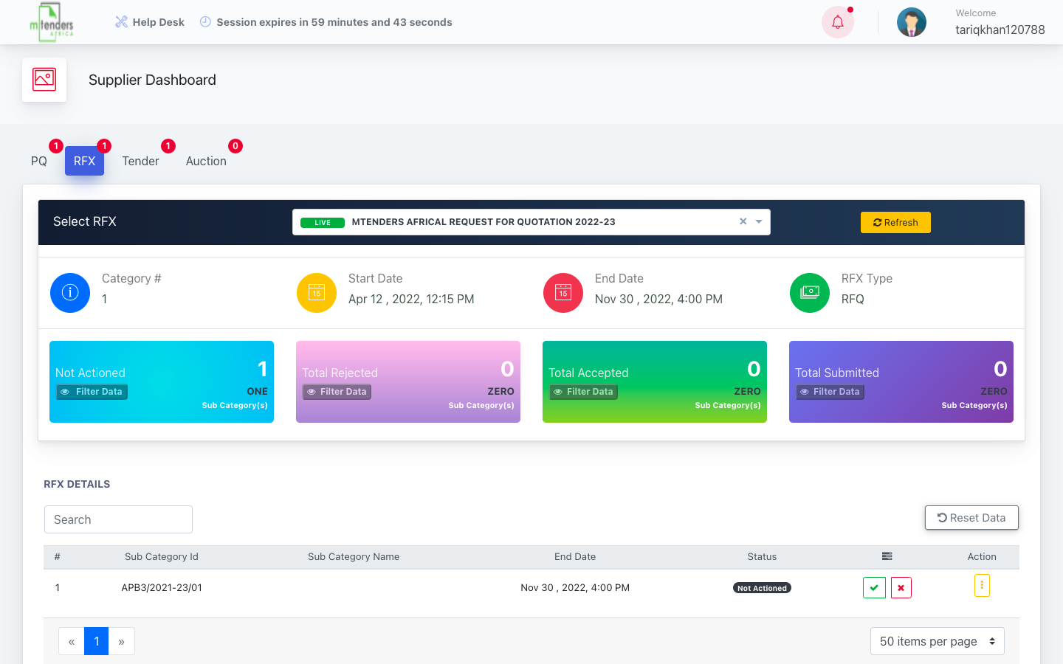Click the list column header icon
Screen dimensions: 1063x664
tap(887, 556)
